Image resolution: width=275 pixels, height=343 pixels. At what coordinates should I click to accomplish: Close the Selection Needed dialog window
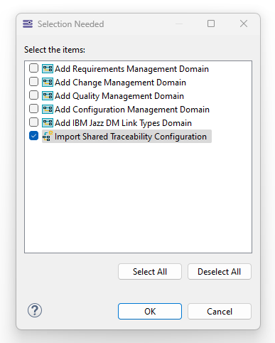pos(244,23)
